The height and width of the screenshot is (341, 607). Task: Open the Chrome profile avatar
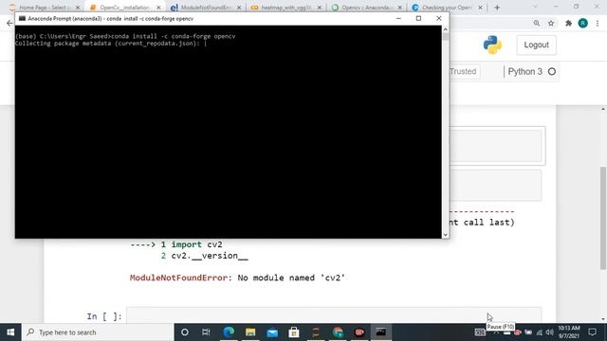point(582,23)
